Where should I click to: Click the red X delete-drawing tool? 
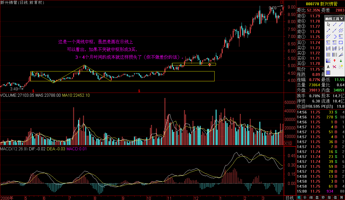334,66
